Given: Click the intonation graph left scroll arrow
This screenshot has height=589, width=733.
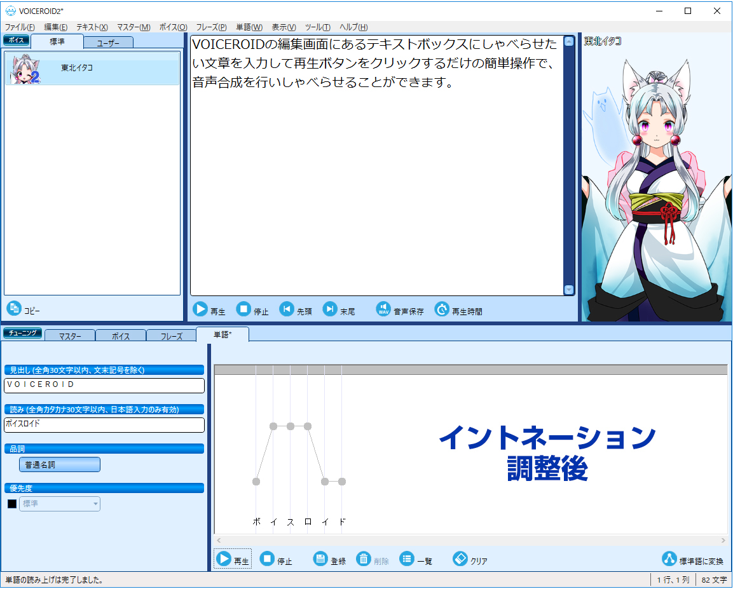Looking at the screenshot, I should tap(219, 541).
